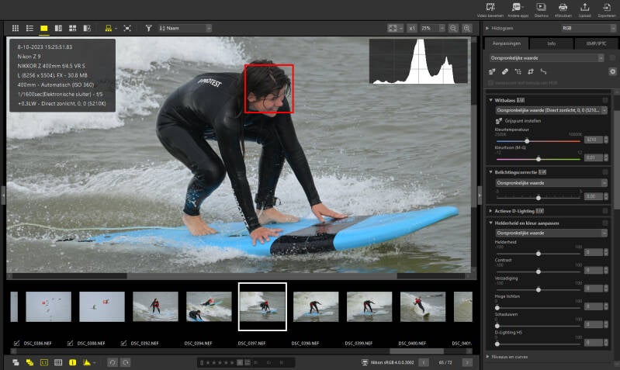Expand the Histogram panel
Image resolution: width=620 pixels, height=370 pixels.
tap(487, 28)
